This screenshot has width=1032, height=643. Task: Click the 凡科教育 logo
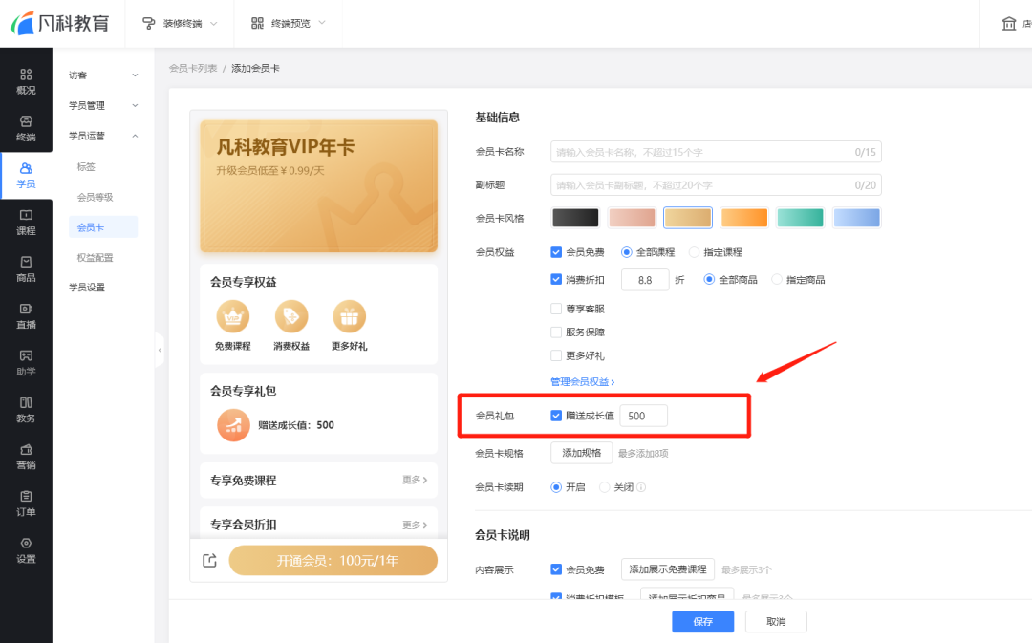[x=60, y=23]
